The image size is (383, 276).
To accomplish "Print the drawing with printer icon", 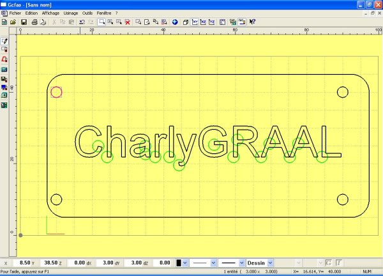I will coord(34,22).
